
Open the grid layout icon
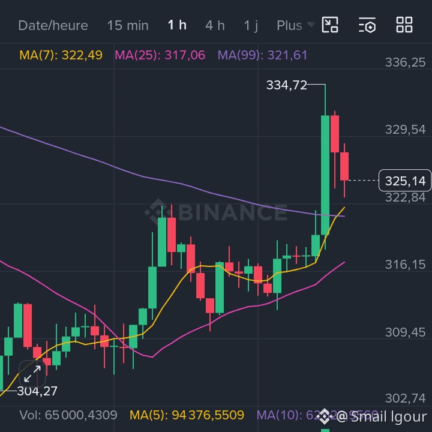pyautogui.click(x=404, y=25)
